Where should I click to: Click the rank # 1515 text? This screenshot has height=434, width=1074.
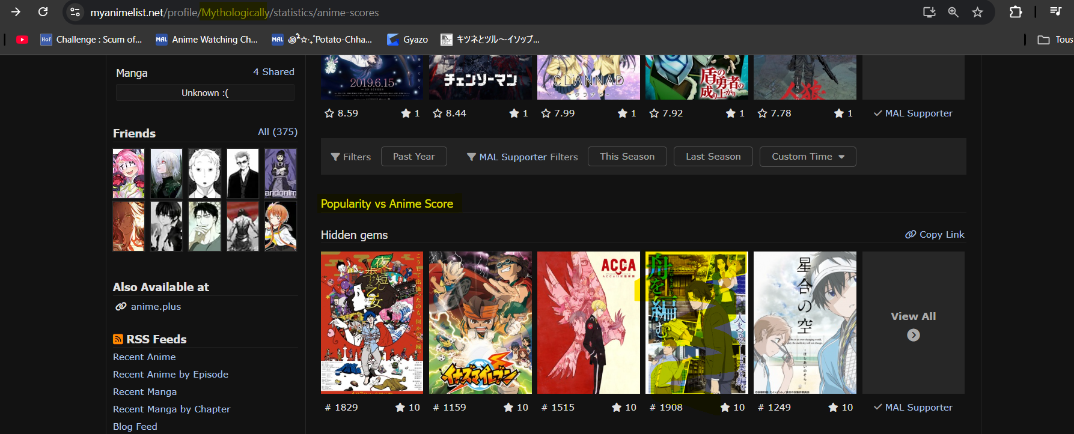558,407
